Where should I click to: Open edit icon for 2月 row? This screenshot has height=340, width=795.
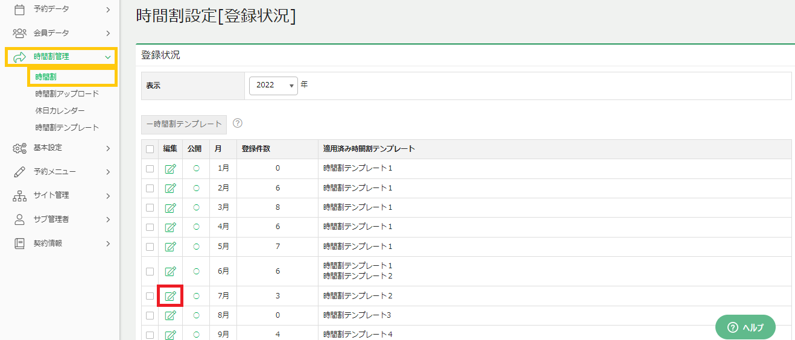pos(170,188)
